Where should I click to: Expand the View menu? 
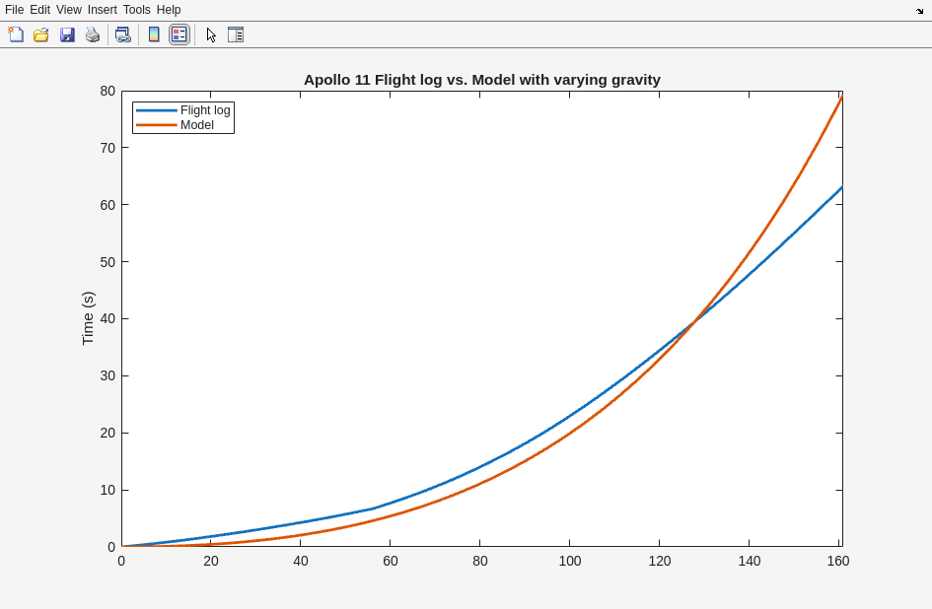(69, 10)
